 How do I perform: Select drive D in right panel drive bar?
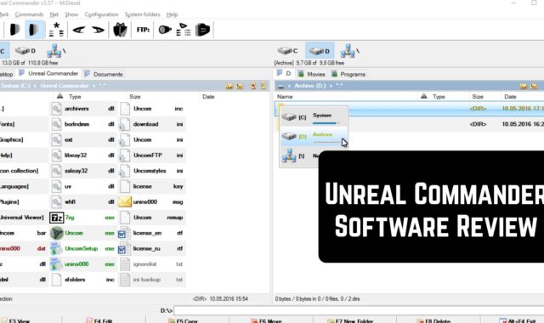(x=320, y=51)
